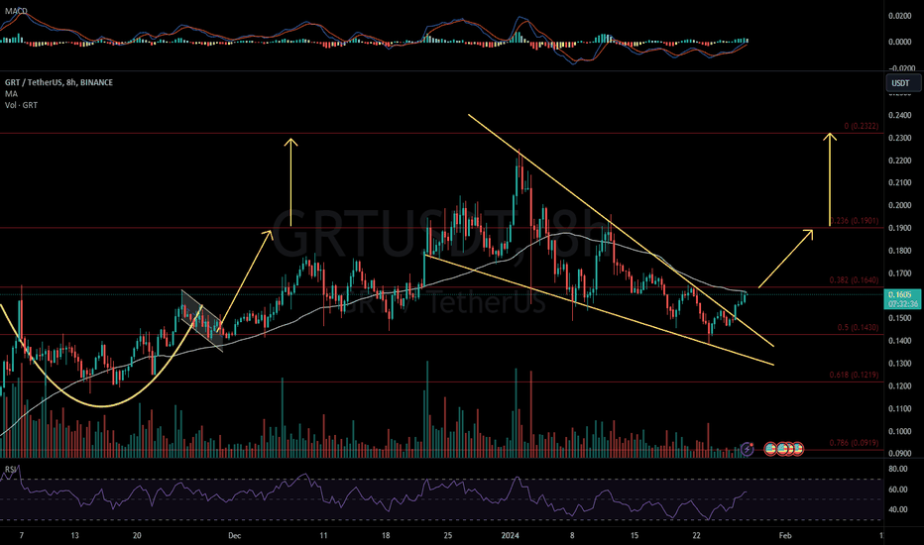Click date label 22 on time axis
Screen dimensions: 924x545
click(697, 535)
